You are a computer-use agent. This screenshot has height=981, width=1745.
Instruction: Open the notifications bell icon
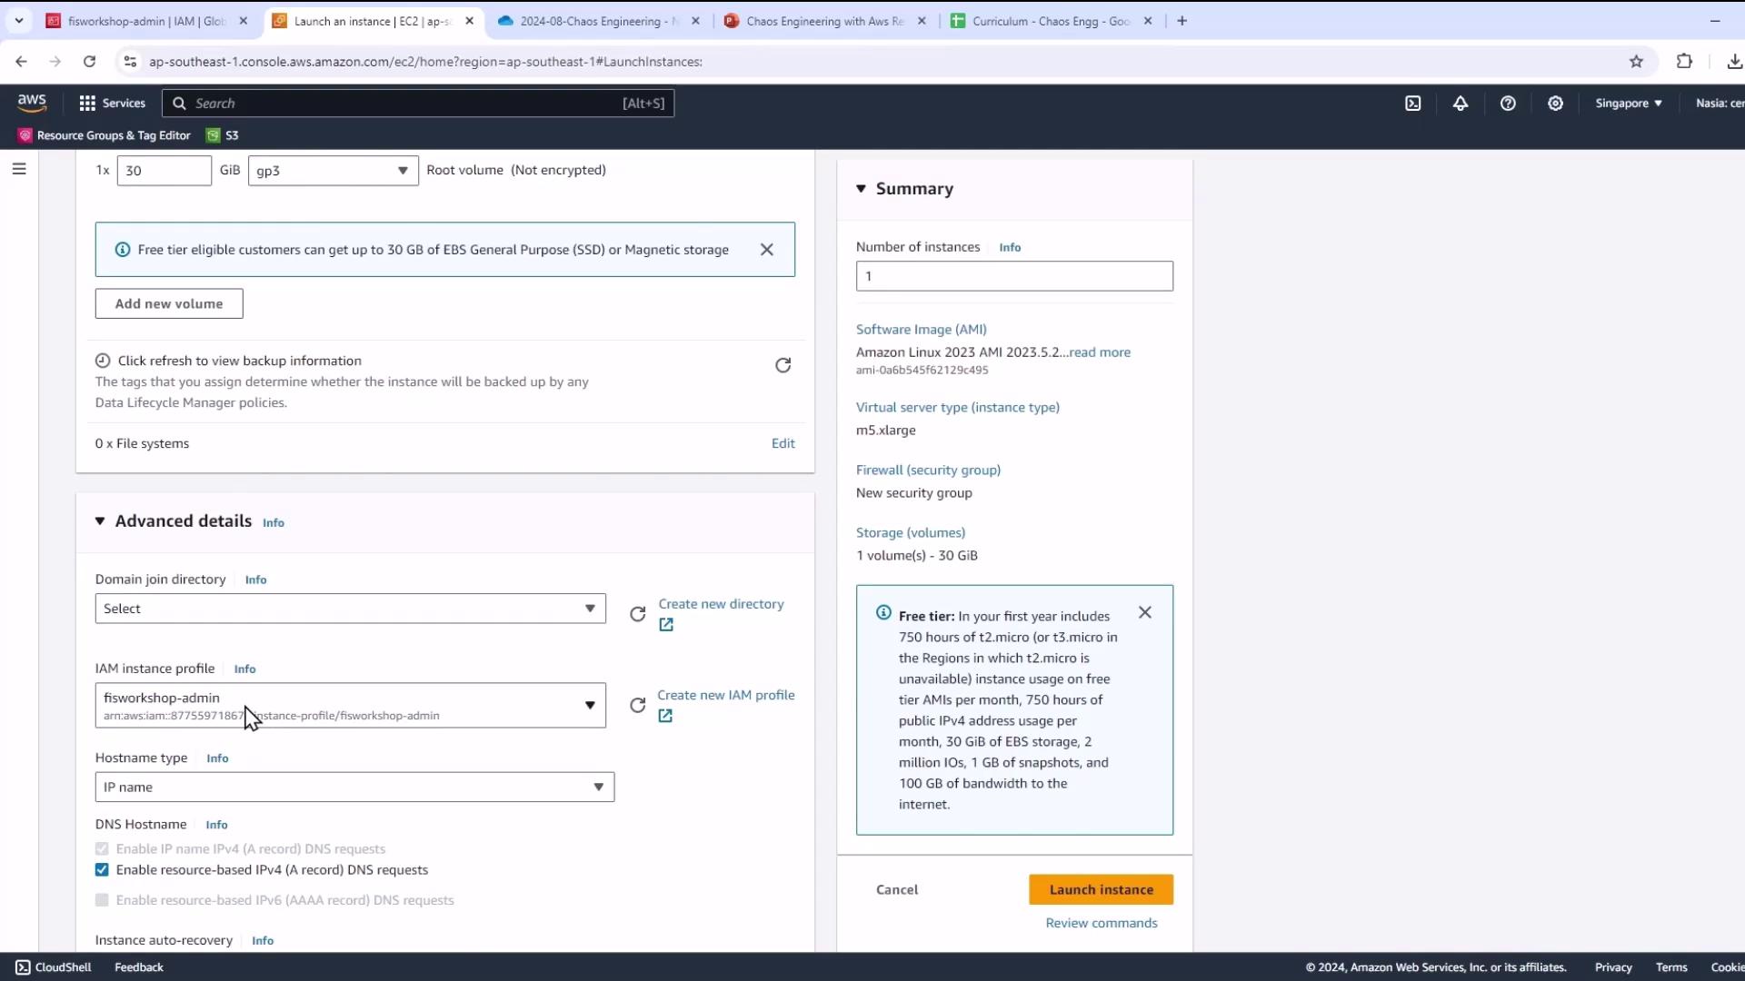click(x=1460, y=104)
